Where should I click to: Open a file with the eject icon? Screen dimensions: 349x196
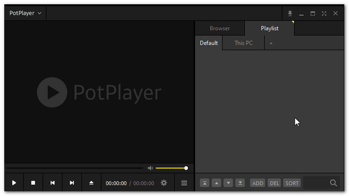tap(91, 183)
